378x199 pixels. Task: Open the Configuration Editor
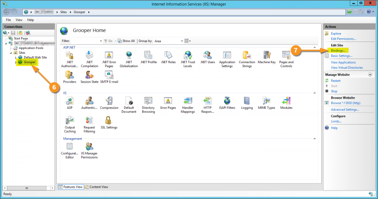coord(69,150)
